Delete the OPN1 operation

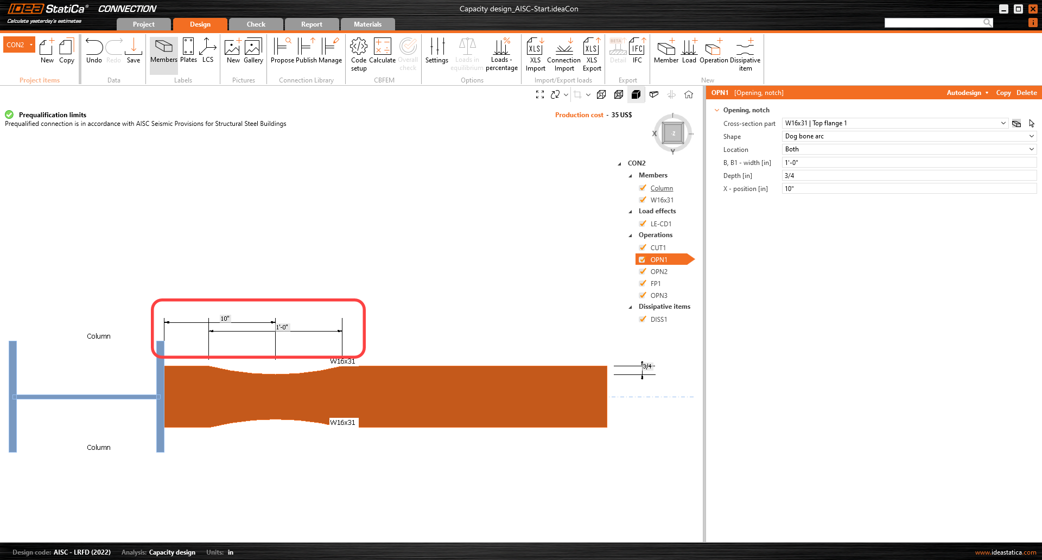coord(1026,93)
